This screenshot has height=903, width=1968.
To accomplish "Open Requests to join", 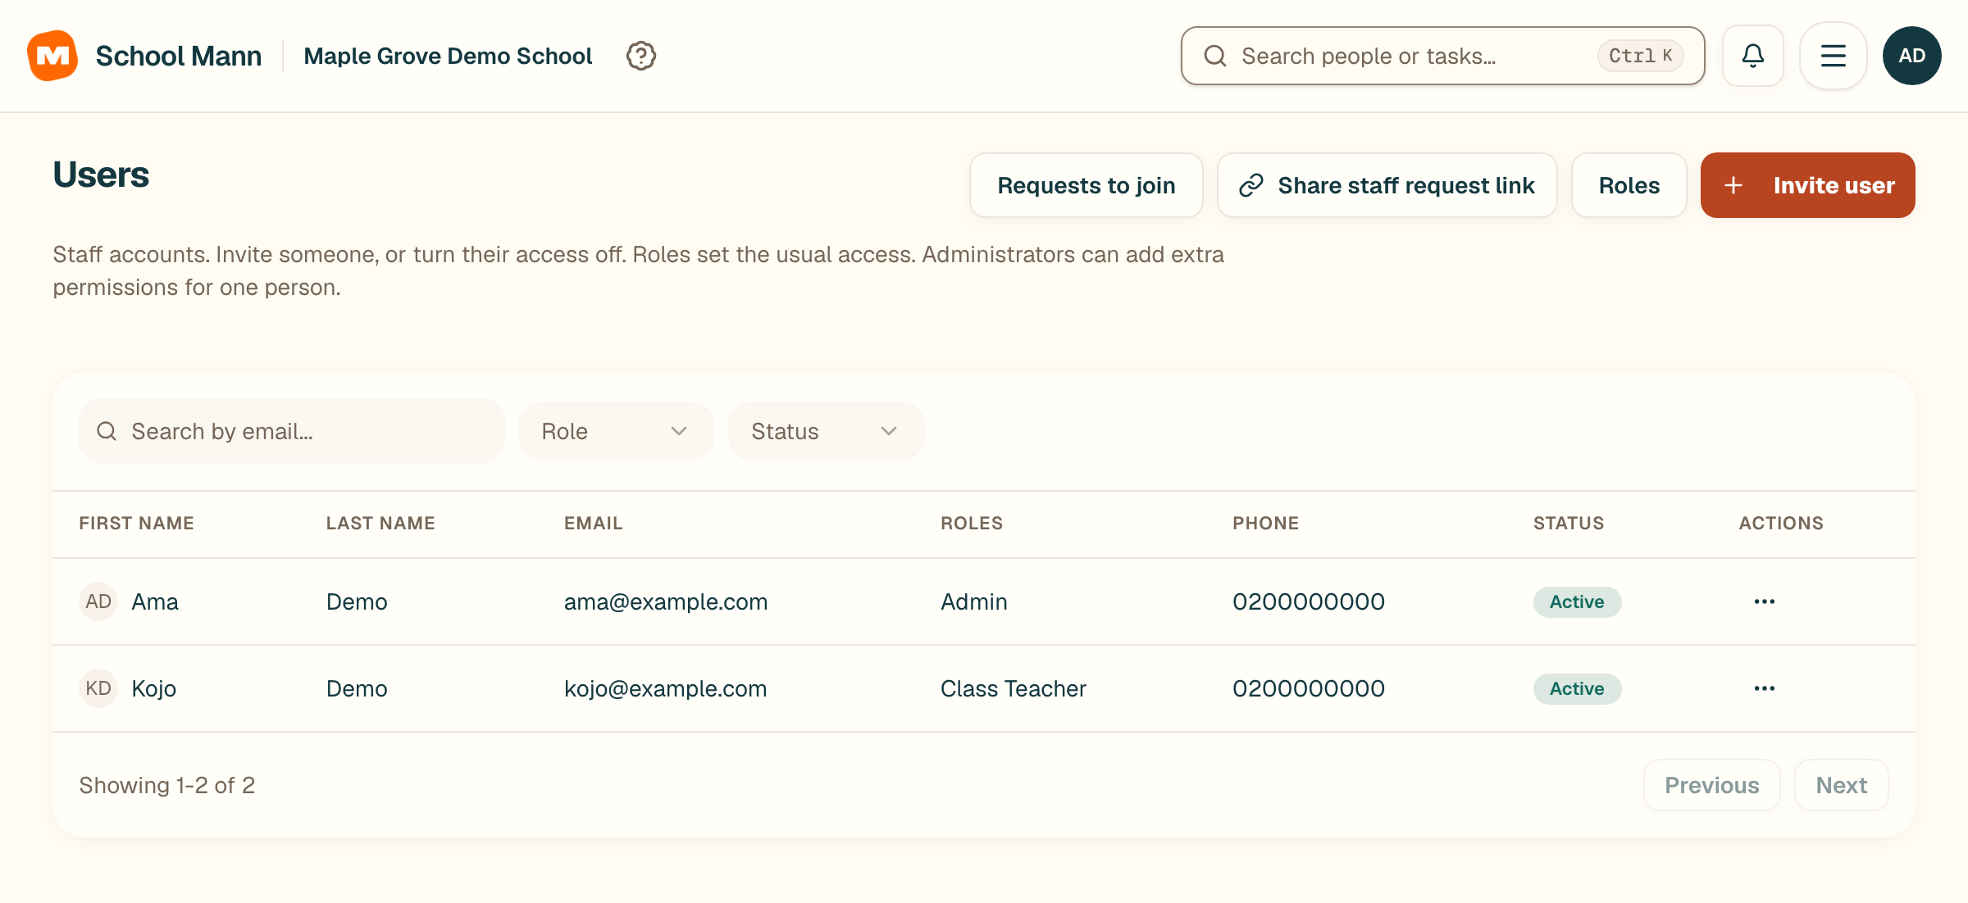I will click(x=1086, y=185).
